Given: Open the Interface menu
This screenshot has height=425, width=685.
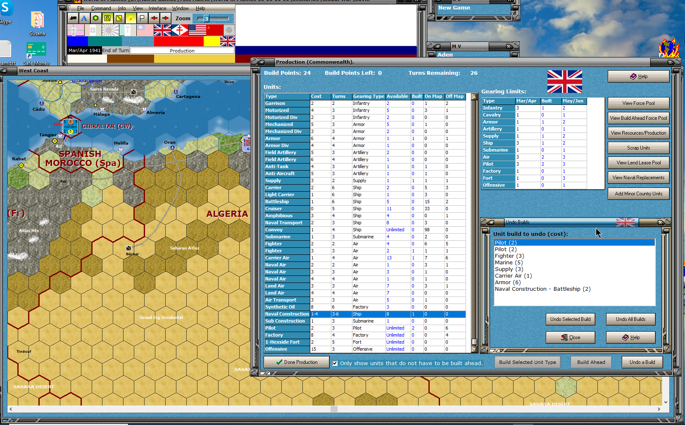Looking at the screenshot, I should pyautogui.click(x=157, y=8).
